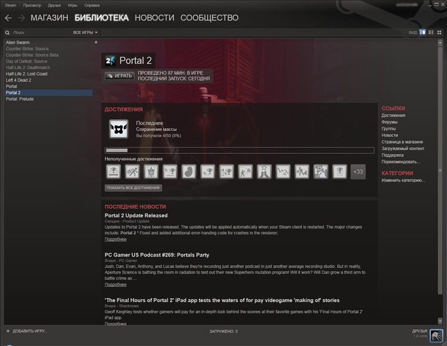The height and width of the screenshot is (346, 447).
Task: Click the '+2' achievement icon
Action: click(x=283, y=172)
